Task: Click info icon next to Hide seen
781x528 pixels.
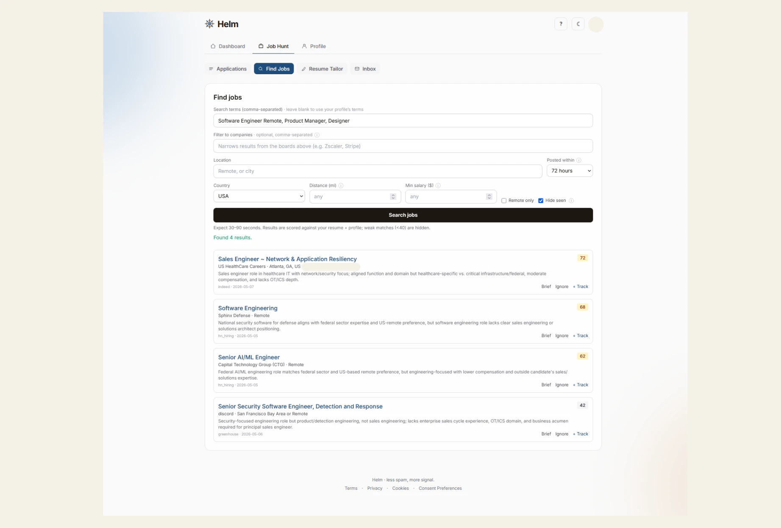Action: [571, 201]
